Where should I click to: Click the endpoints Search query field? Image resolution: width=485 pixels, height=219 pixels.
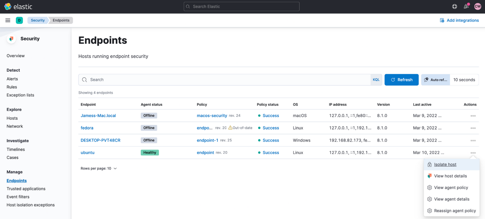226,80
